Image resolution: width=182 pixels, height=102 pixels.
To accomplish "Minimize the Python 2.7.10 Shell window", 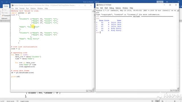I will point(164,5).
